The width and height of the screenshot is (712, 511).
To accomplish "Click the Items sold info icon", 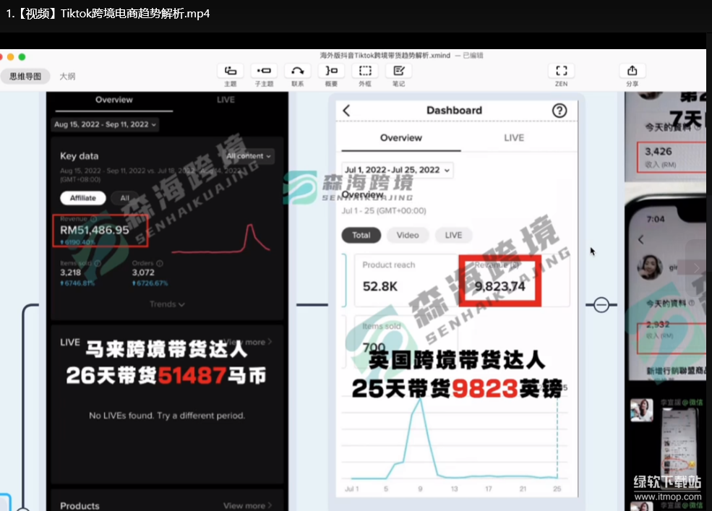I will pos(97,263).
